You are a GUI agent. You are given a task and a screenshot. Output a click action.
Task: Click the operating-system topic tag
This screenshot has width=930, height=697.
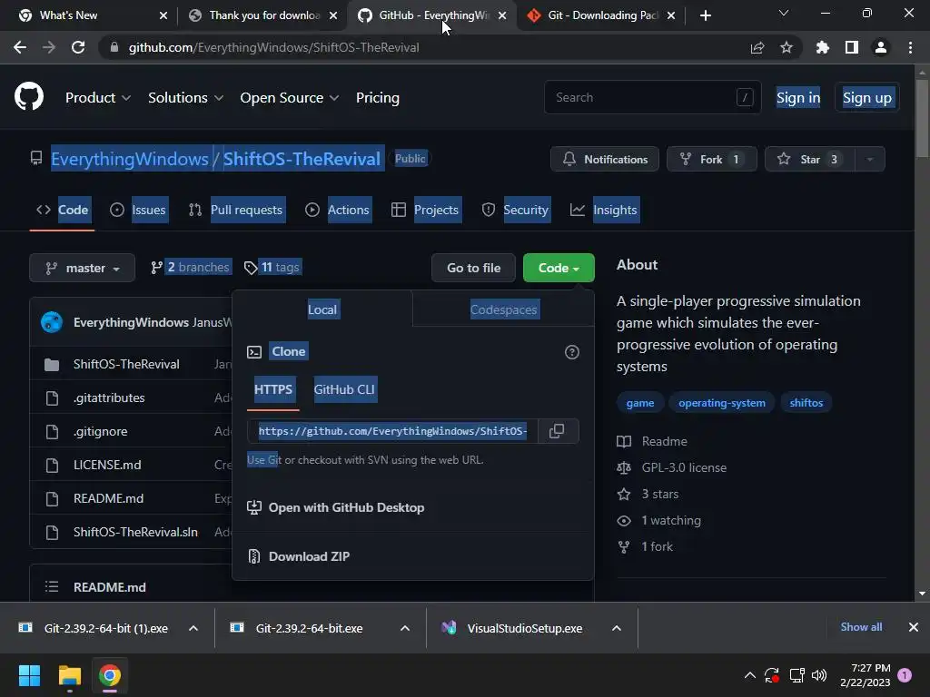[722, 403]
